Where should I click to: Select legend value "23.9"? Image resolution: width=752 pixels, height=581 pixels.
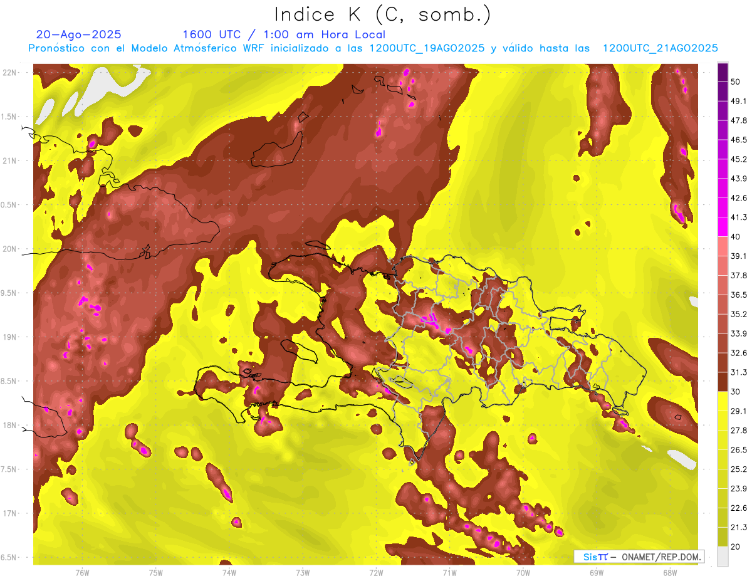coord(739,488)
